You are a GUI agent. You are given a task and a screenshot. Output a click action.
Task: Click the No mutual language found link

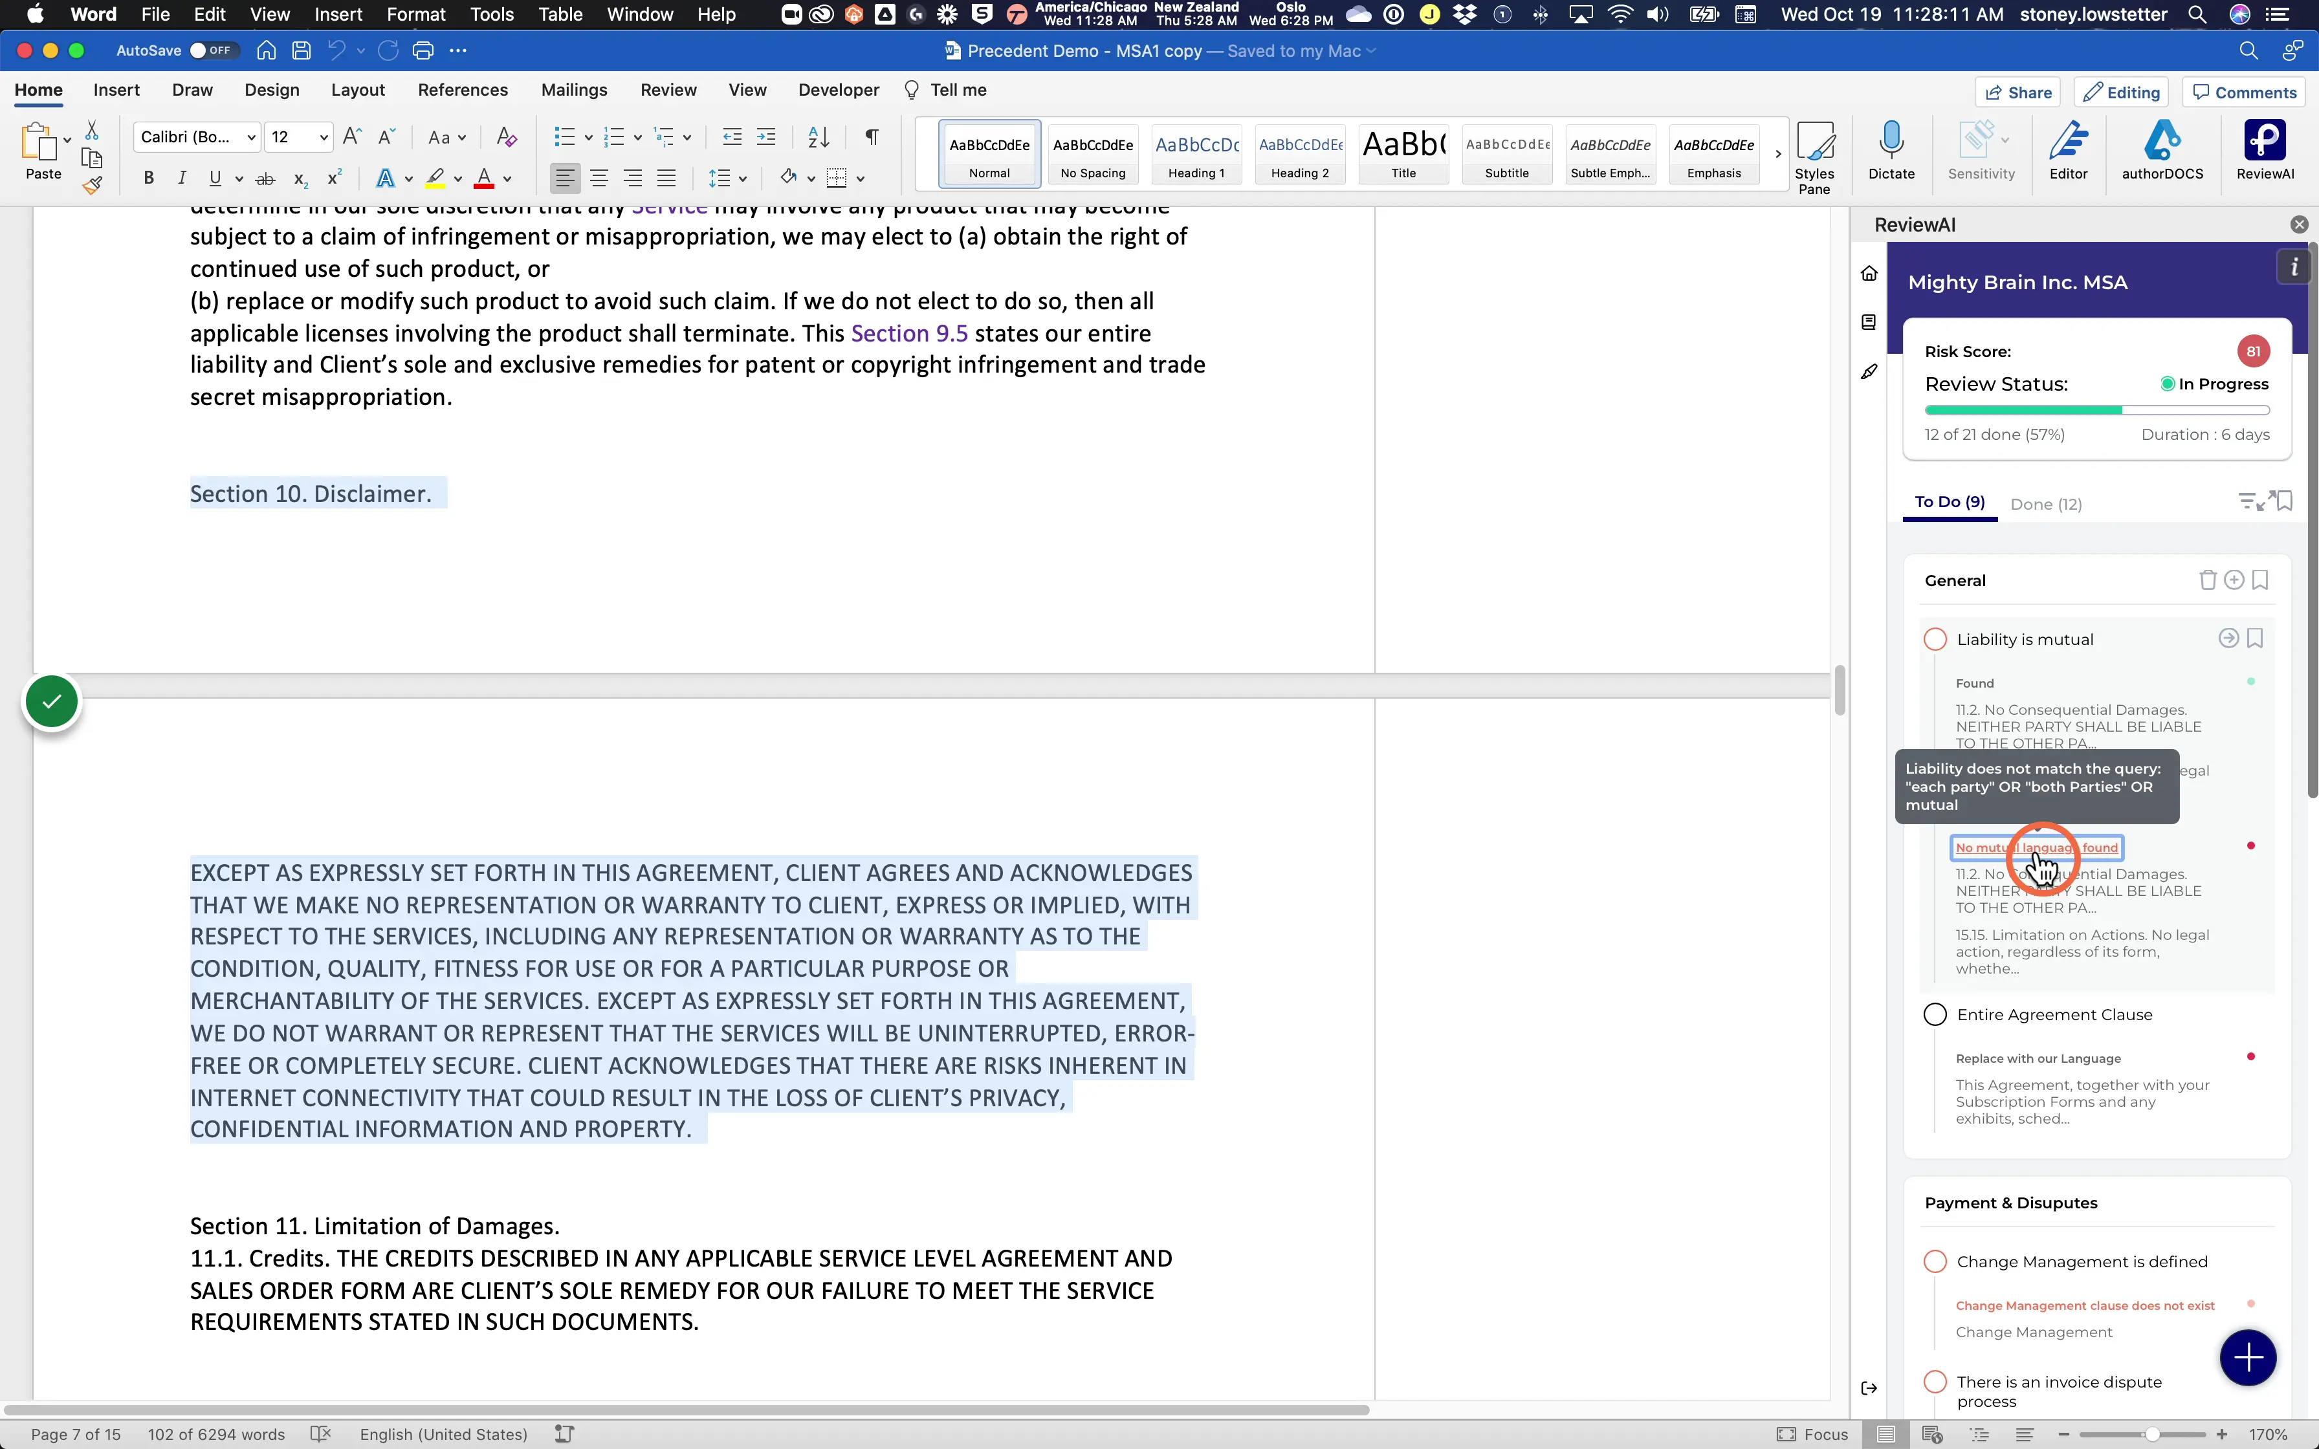2036,848
